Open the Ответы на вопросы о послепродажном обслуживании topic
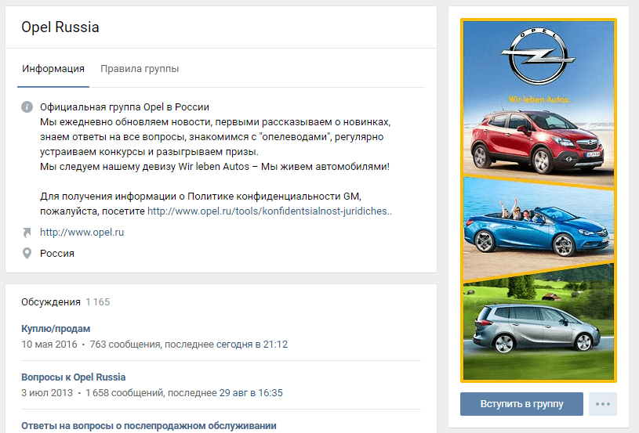Viewport: 639px width, 433px height. [x=149, y=426]
